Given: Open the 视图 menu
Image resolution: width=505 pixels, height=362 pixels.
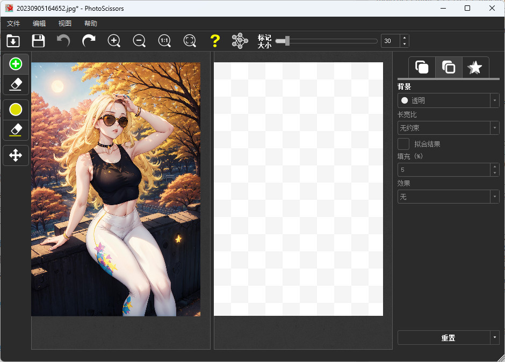Looking at the screenshot, I should point(64,24).
